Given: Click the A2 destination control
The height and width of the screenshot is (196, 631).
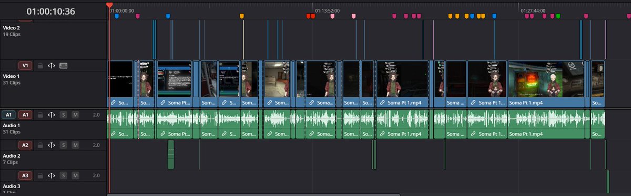Looking at the screenshot, I should click(x=25, y=145).
